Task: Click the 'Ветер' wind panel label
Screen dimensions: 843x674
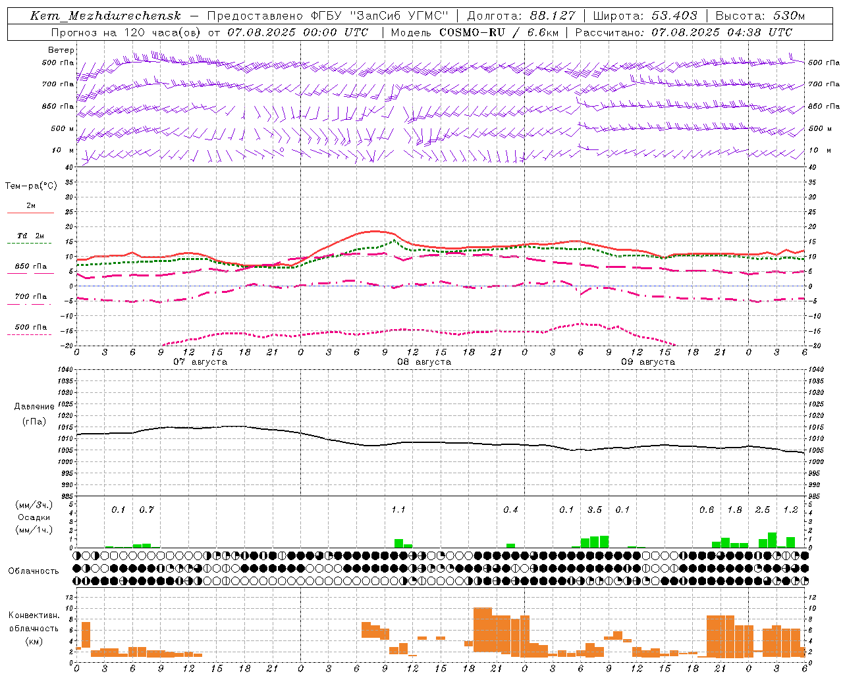Action: [x=61, y=50]
